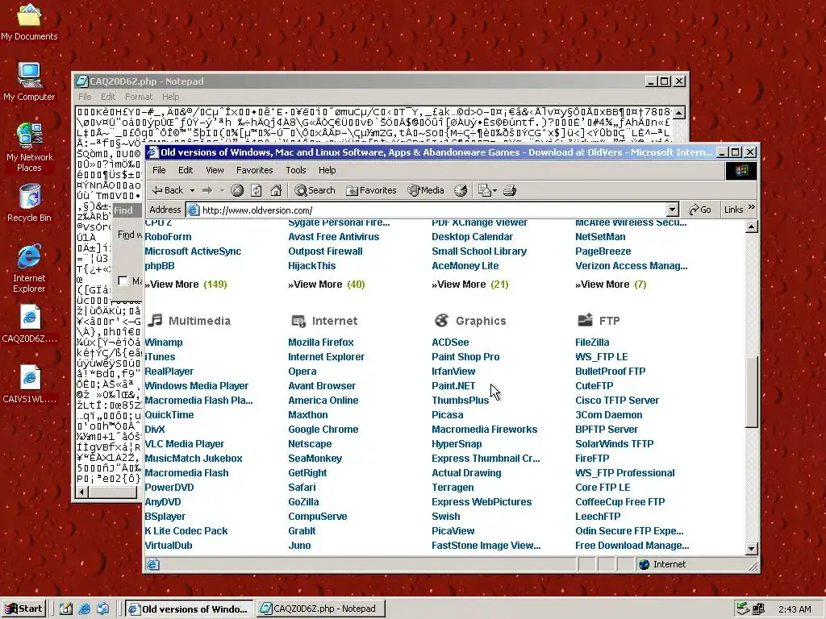
Task: Select My Network Places desktop icon
Action: [29, 147]
